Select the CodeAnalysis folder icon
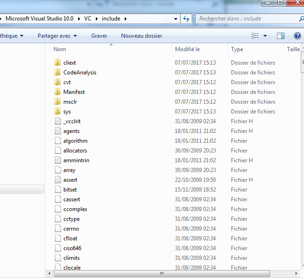Viewport: 304px width, 278px height. point(57,72)
